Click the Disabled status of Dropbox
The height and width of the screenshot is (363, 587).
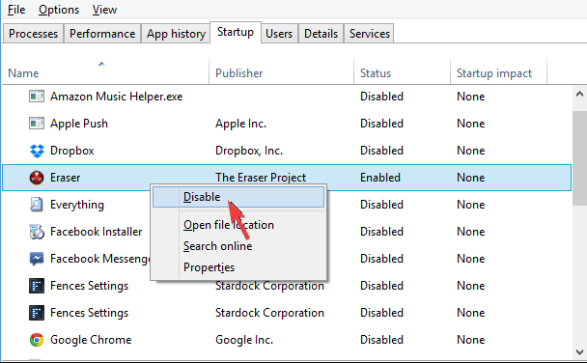pyautogui.click(x=382, y=151)
